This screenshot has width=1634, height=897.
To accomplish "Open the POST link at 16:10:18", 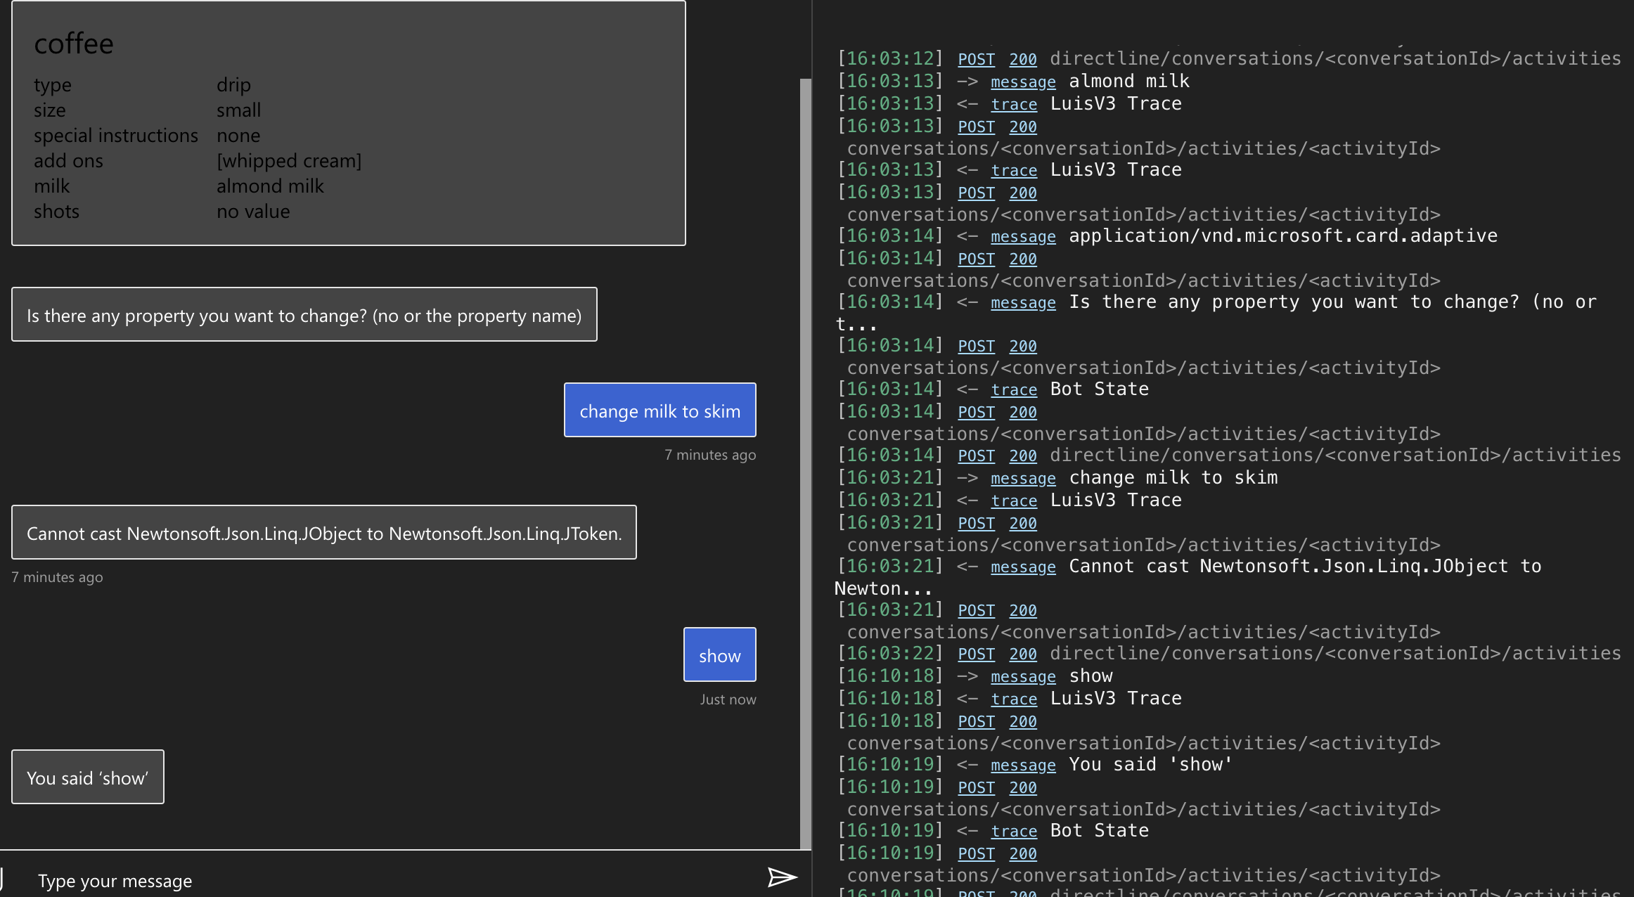I will point(976,721).
